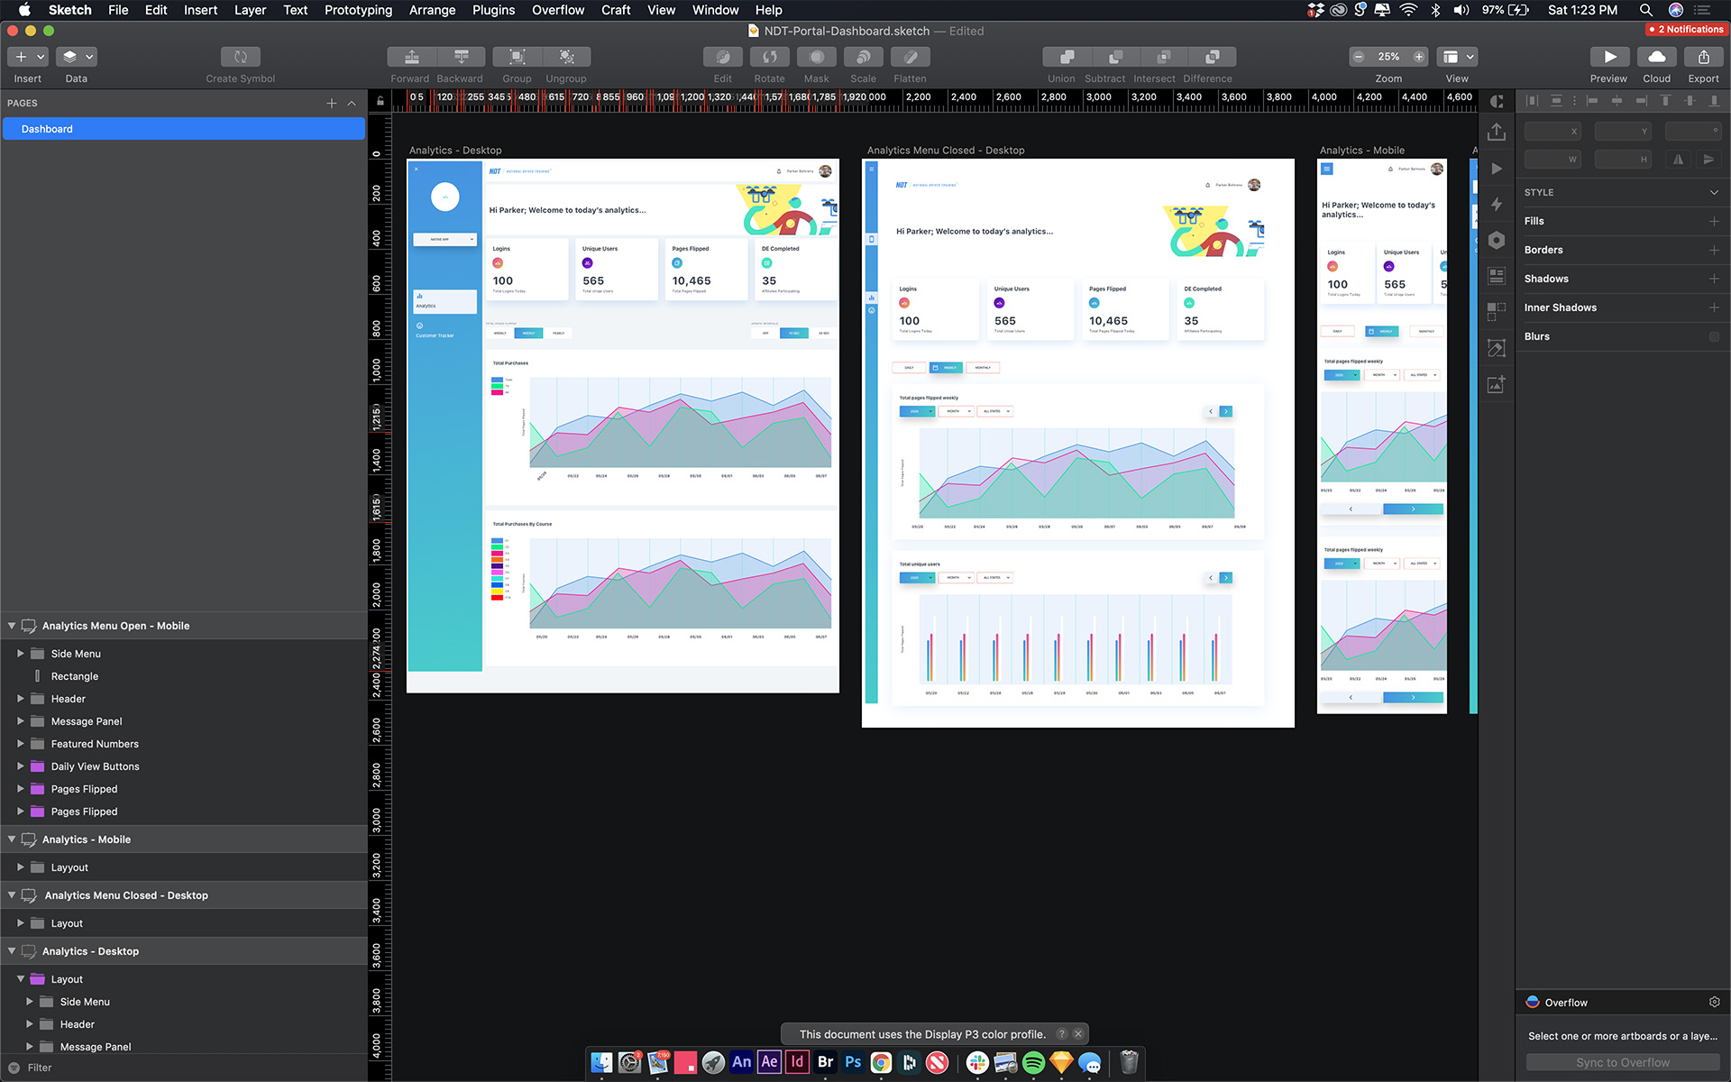Enable the Blurs checkbox
Image resolution: width=1731 pixels, height=1082 pixels.
(1714, 336)
